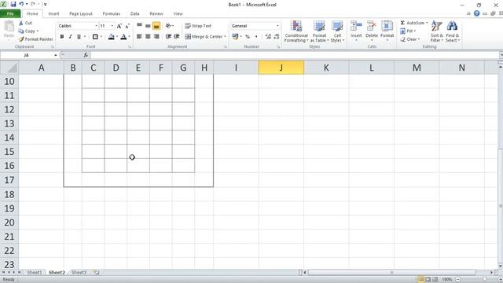Toggle Underline formatting
The height and width of the screenshot is (283, 503).
pyautogui.click(x=79, y=37)
